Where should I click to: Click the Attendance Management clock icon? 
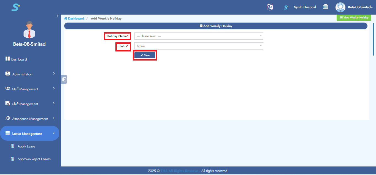[x=8, y=118]
